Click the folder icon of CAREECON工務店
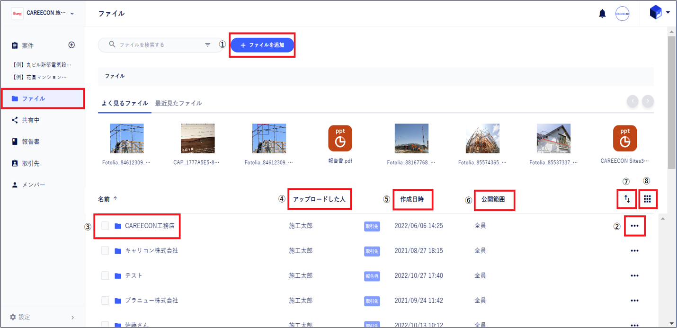This screenshot has width=677, height=328. tap(118, 226)
